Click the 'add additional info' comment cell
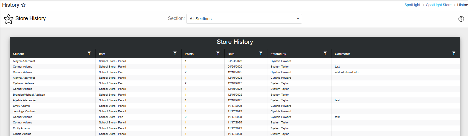 point(346,72)
